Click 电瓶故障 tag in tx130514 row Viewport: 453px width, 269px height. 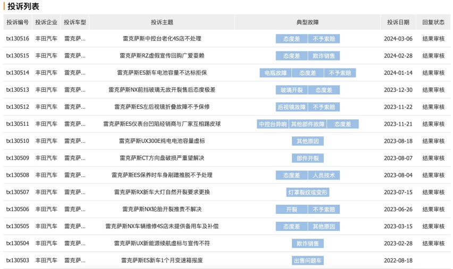pos(275,73)
